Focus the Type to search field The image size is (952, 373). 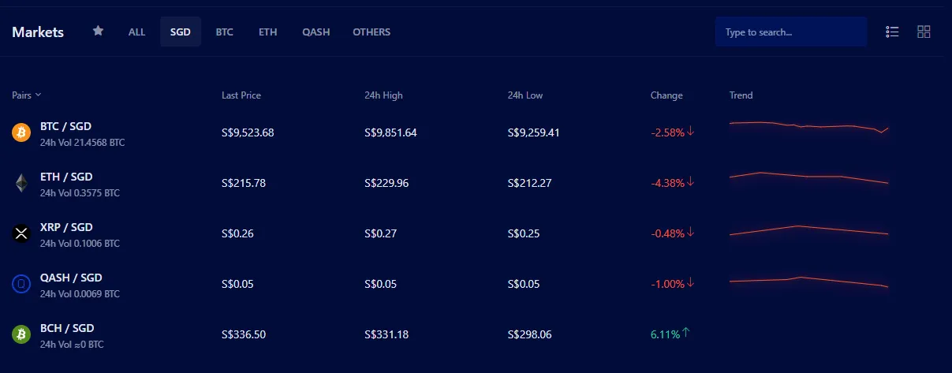791,32
